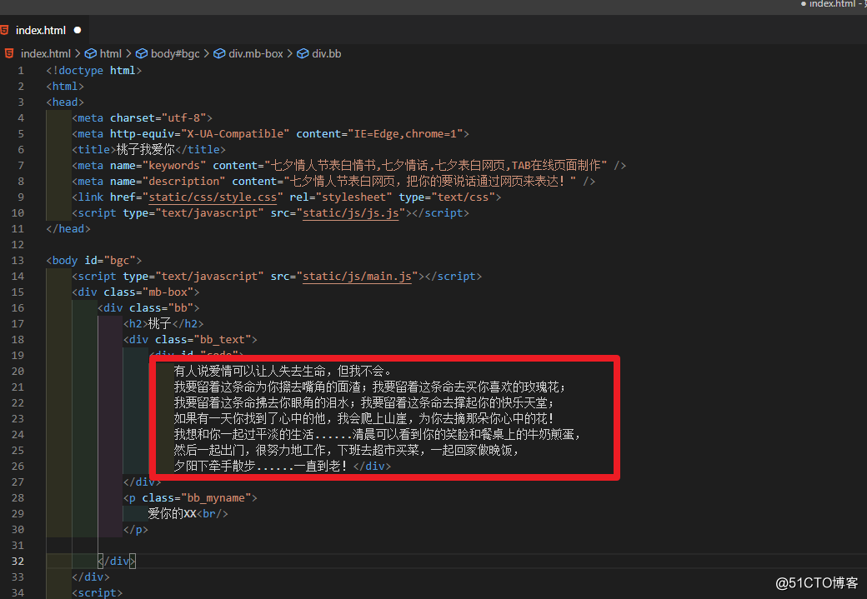Click the HTML5 icon in the breadcrumb bar
This screenshot has width=867, height=599.
pos(9,53)
